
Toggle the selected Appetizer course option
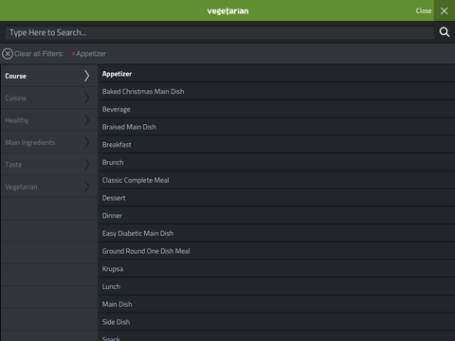pyautogui.click(x=277, y=74)
